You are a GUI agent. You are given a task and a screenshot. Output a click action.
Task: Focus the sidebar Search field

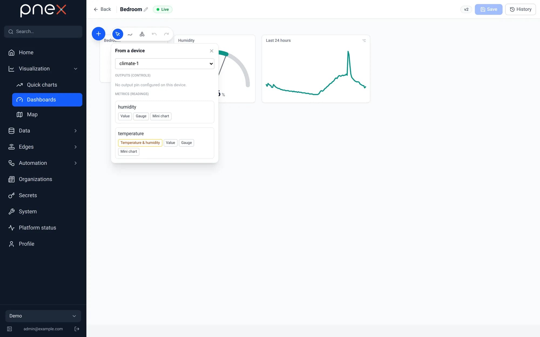tap(43, 32)
